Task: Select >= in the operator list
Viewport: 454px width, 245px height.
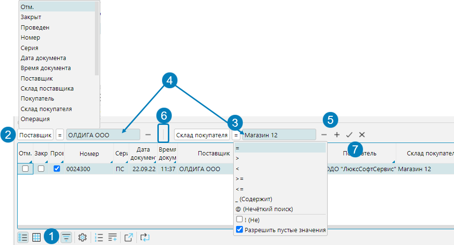Action: coord(280,179)
